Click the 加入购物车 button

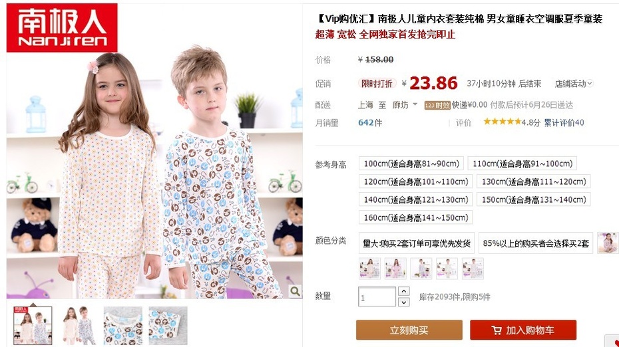coord(523,330)
